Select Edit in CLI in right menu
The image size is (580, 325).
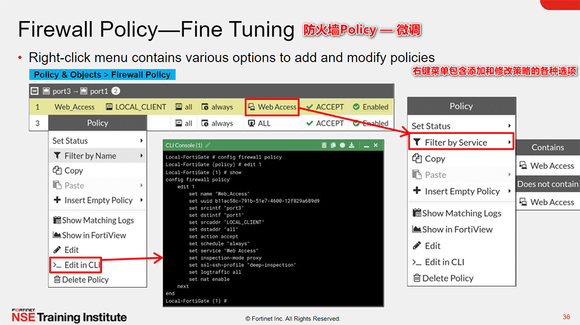pos(461,262)
